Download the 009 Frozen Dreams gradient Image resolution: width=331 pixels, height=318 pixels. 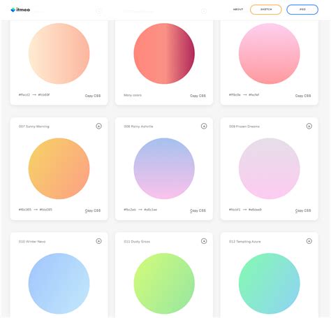(x=309, y=126)
